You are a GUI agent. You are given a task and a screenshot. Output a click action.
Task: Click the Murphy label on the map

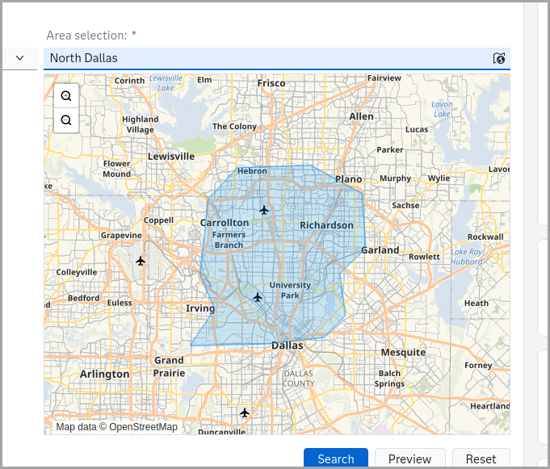395,178
